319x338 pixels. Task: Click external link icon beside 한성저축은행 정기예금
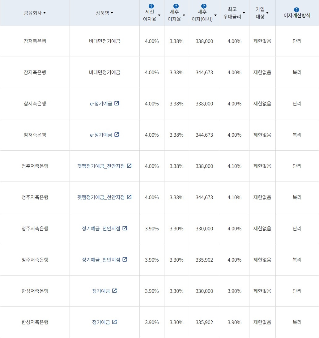pos(115,291)
